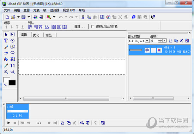Open the 视频 F/X menu

[x=69, y=10]
